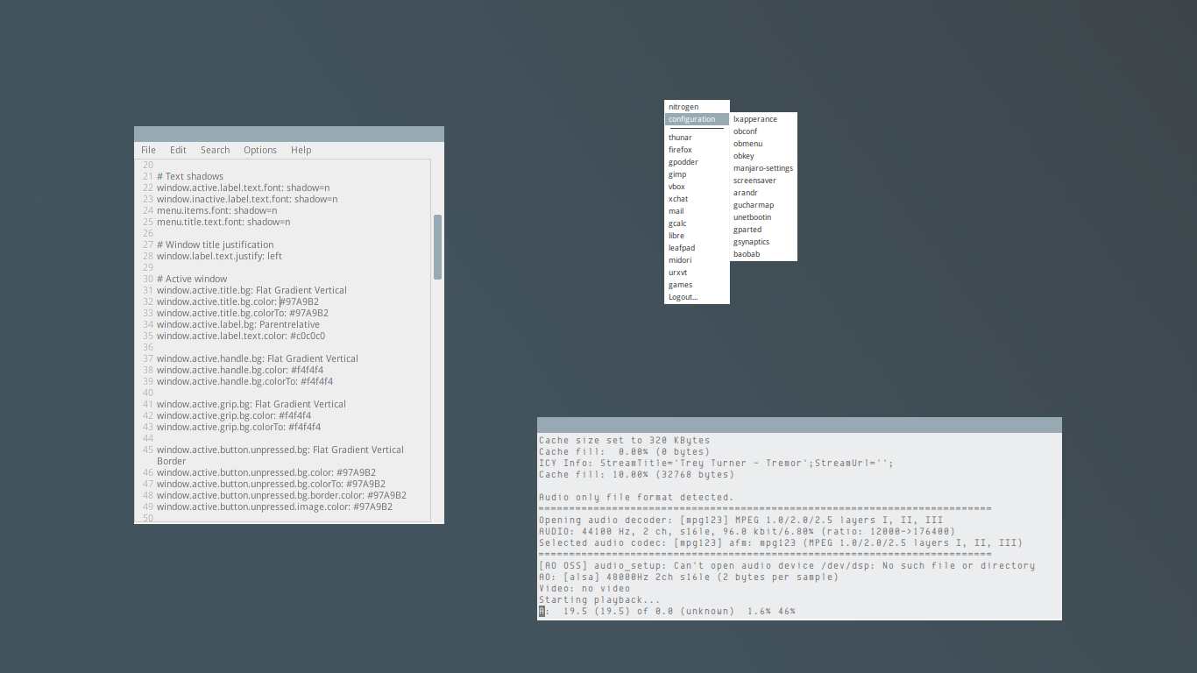Open the Help menu in text editor
This screenshot has width=1197, height=673.
tap(301, 150)
